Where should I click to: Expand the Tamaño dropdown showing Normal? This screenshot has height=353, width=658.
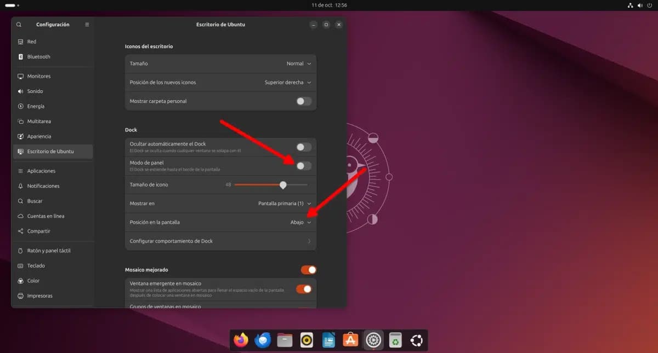[299, 63]
